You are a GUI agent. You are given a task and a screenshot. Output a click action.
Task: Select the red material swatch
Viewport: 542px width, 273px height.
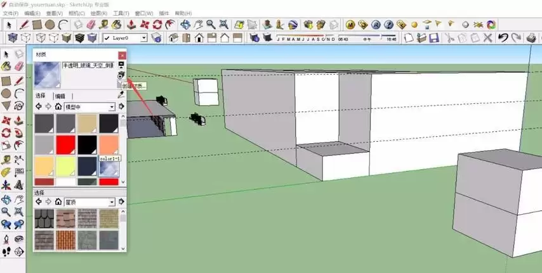(65, 144)
